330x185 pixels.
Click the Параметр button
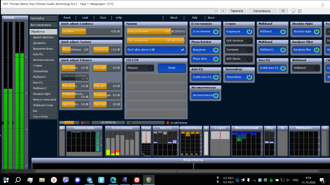(237, 11)
